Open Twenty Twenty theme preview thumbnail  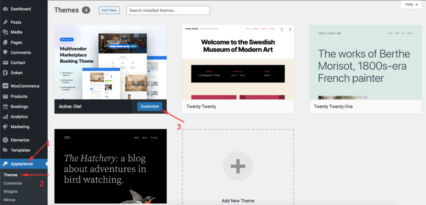click(238, 62)
